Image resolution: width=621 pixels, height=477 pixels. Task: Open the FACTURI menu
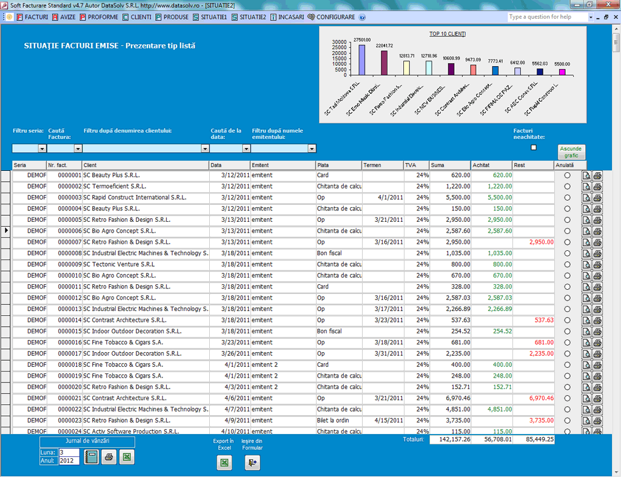[33, 17]
